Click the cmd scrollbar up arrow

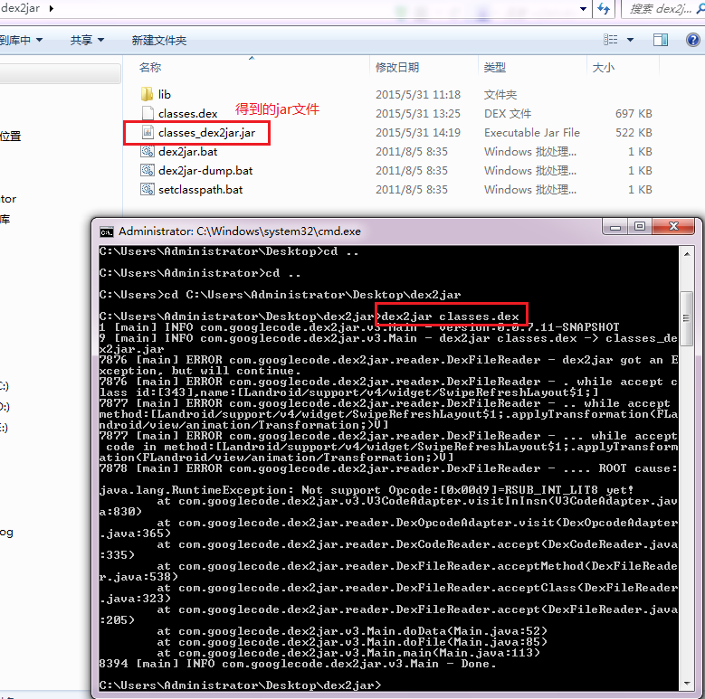(687, 254)
